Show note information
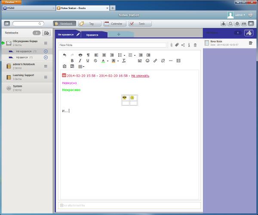258x215 pixels. (x=189, y=45)
